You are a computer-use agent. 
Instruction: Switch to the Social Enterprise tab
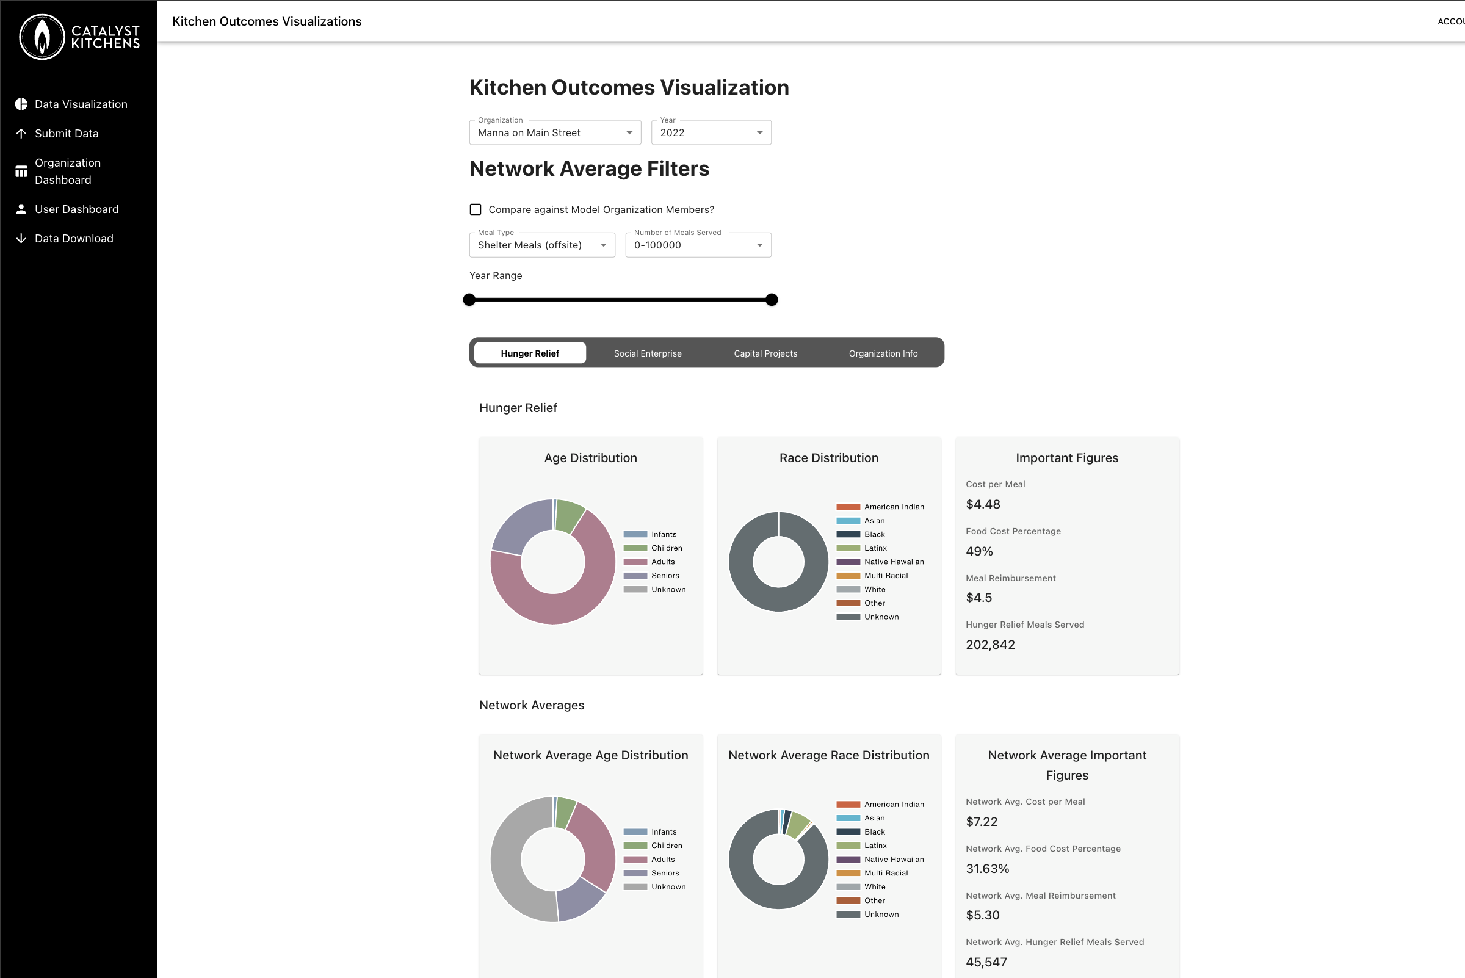pos(648,353)
